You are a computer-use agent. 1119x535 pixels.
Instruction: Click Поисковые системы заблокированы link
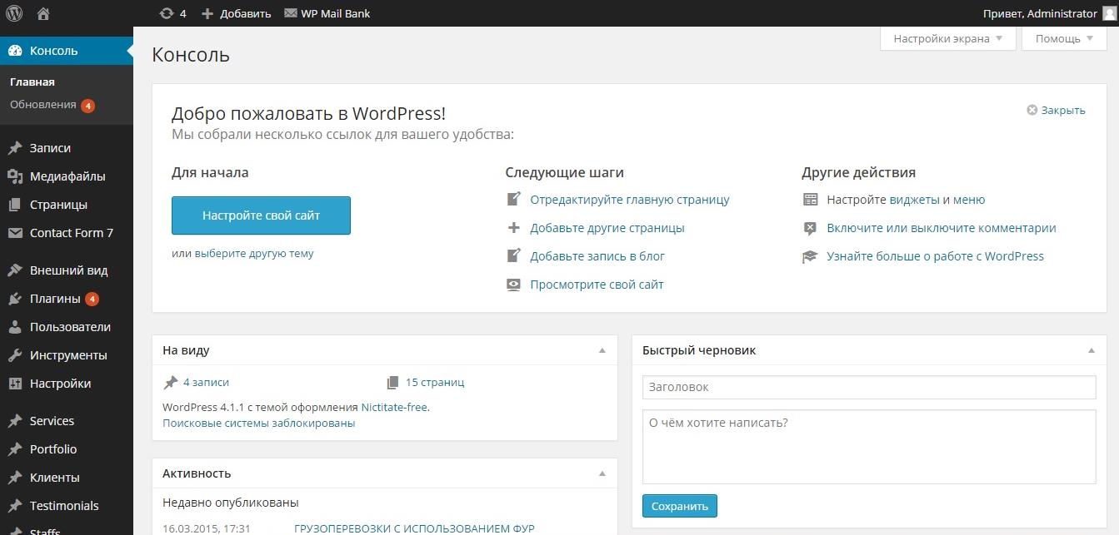[259, 423]
